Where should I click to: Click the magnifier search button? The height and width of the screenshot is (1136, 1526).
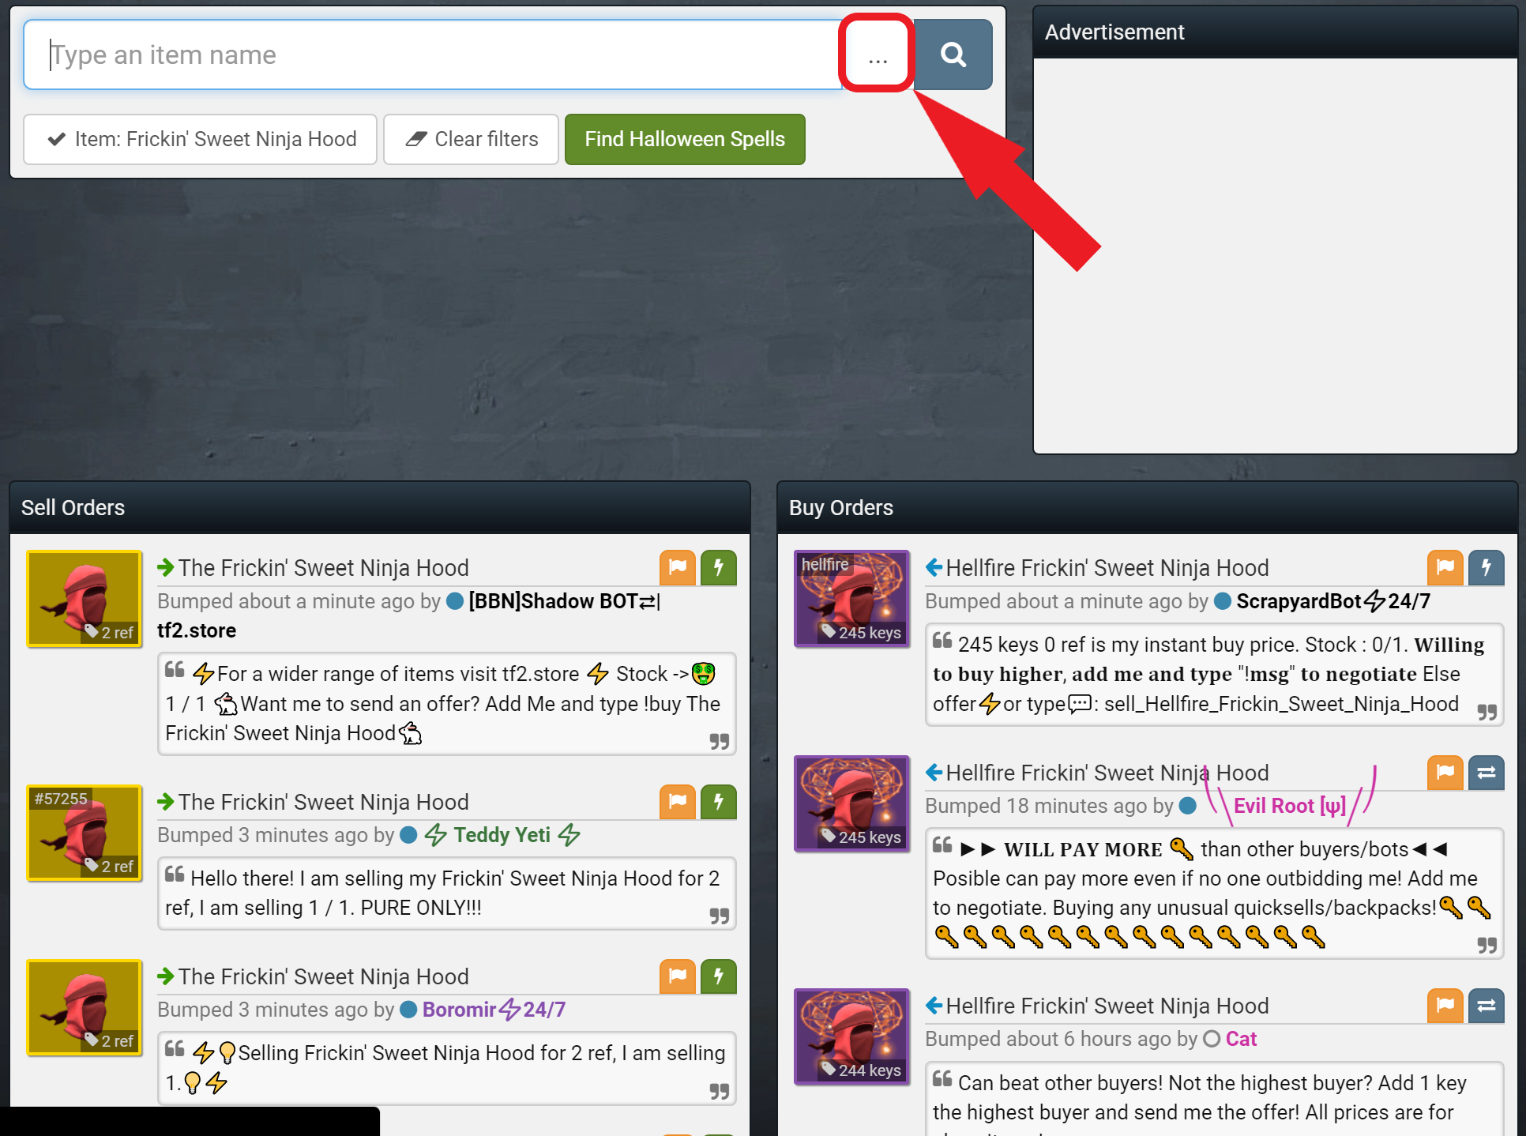(x=953, y=55)
